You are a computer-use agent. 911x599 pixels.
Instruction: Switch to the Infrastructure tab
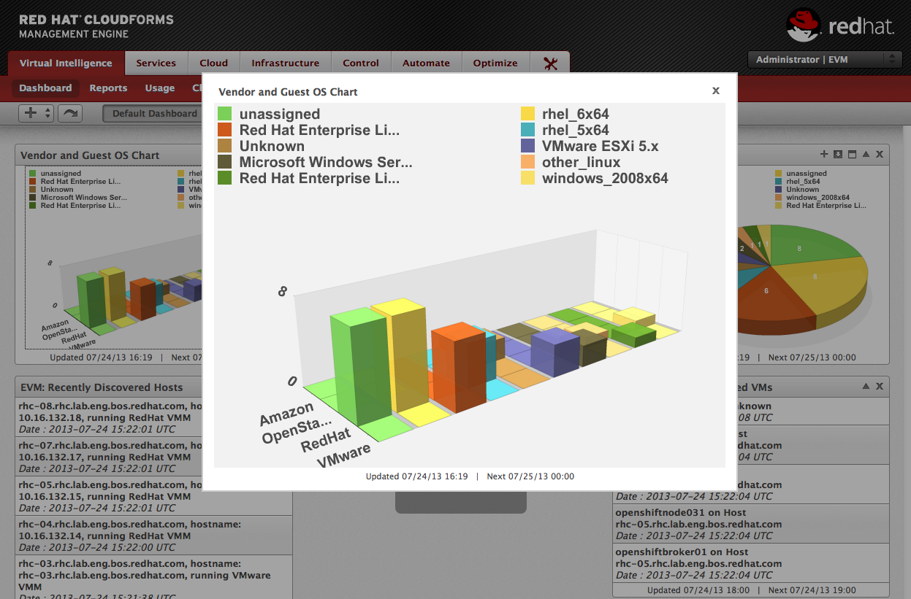tap(285, 63)
